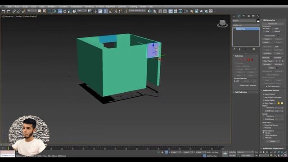Open the Scripting menu
The image size is (288, 162).
tap(133, 7)
